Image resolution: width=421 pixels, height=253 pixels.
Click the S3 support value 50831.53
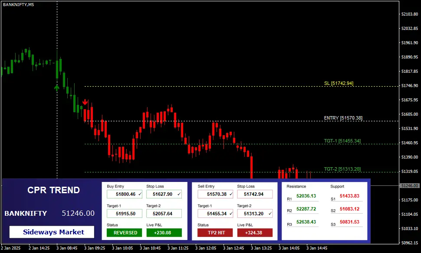coord(349,222)
